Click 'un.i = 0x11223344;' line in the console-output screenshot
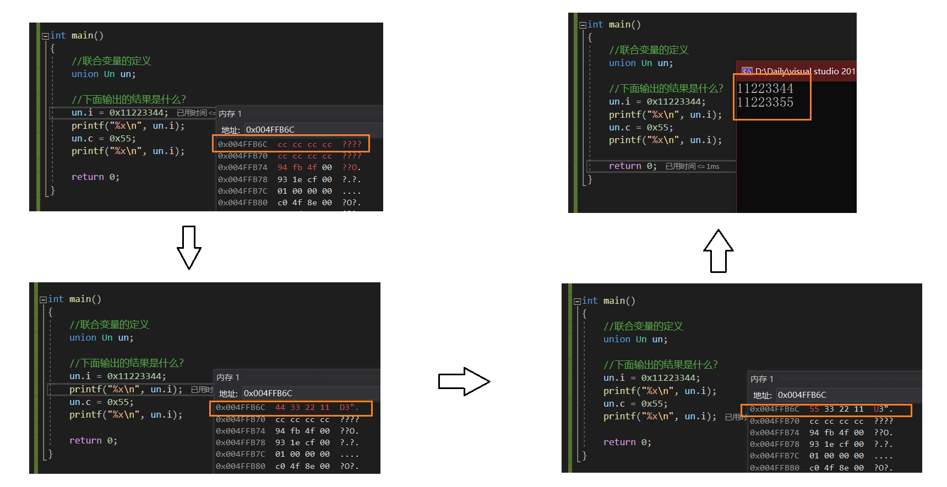Screen dimensions: 947x487 657,101
